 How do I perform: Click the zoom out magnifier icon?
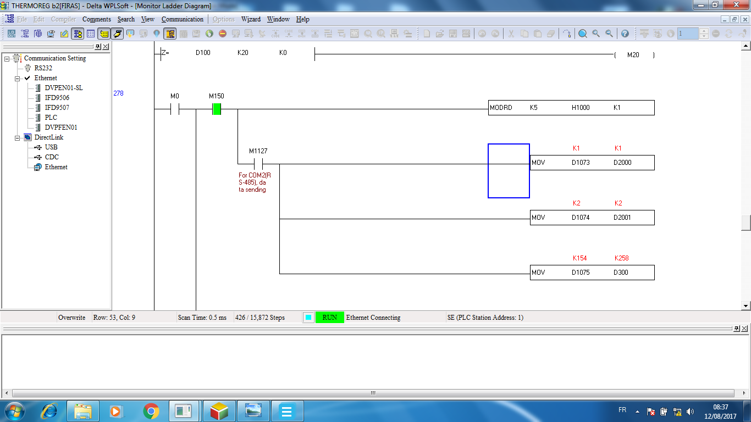[x=609, y=34]
